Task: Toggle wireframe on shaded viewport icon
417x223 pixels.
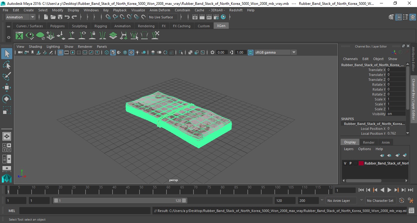Action: [125, 52]
